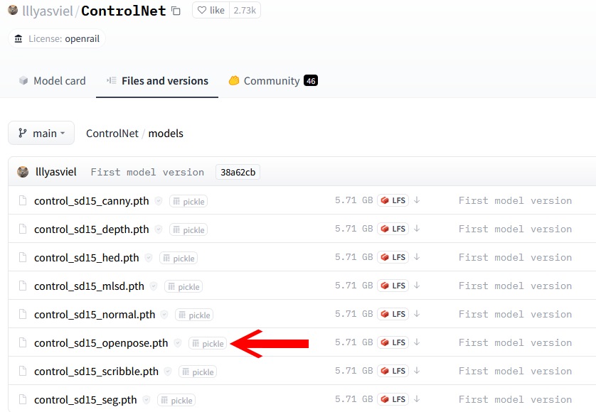Download control_sd15_hed.pth via the download arrow
This screenshot has height=412, width=596.
(417, 257)
